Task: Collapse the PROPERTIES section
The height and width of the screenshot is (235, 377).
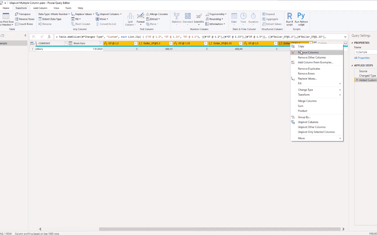Action: (352, 43)
